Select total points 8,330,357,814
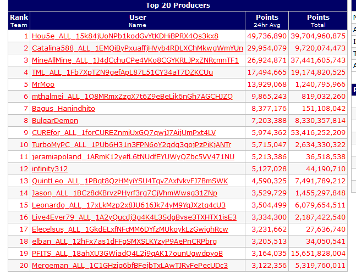This screenshot has width=356, height=275. pyautogui.click(x=320, y=121)
